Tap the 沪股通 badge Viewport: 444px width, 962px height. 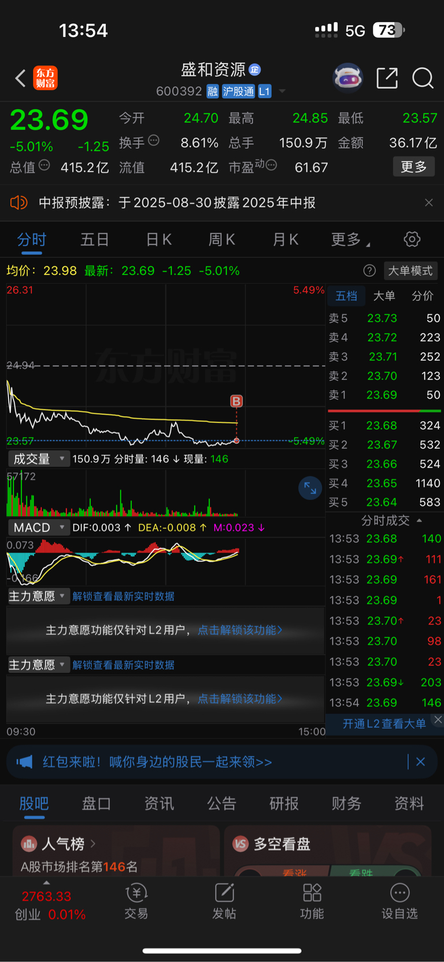(238, 91)
